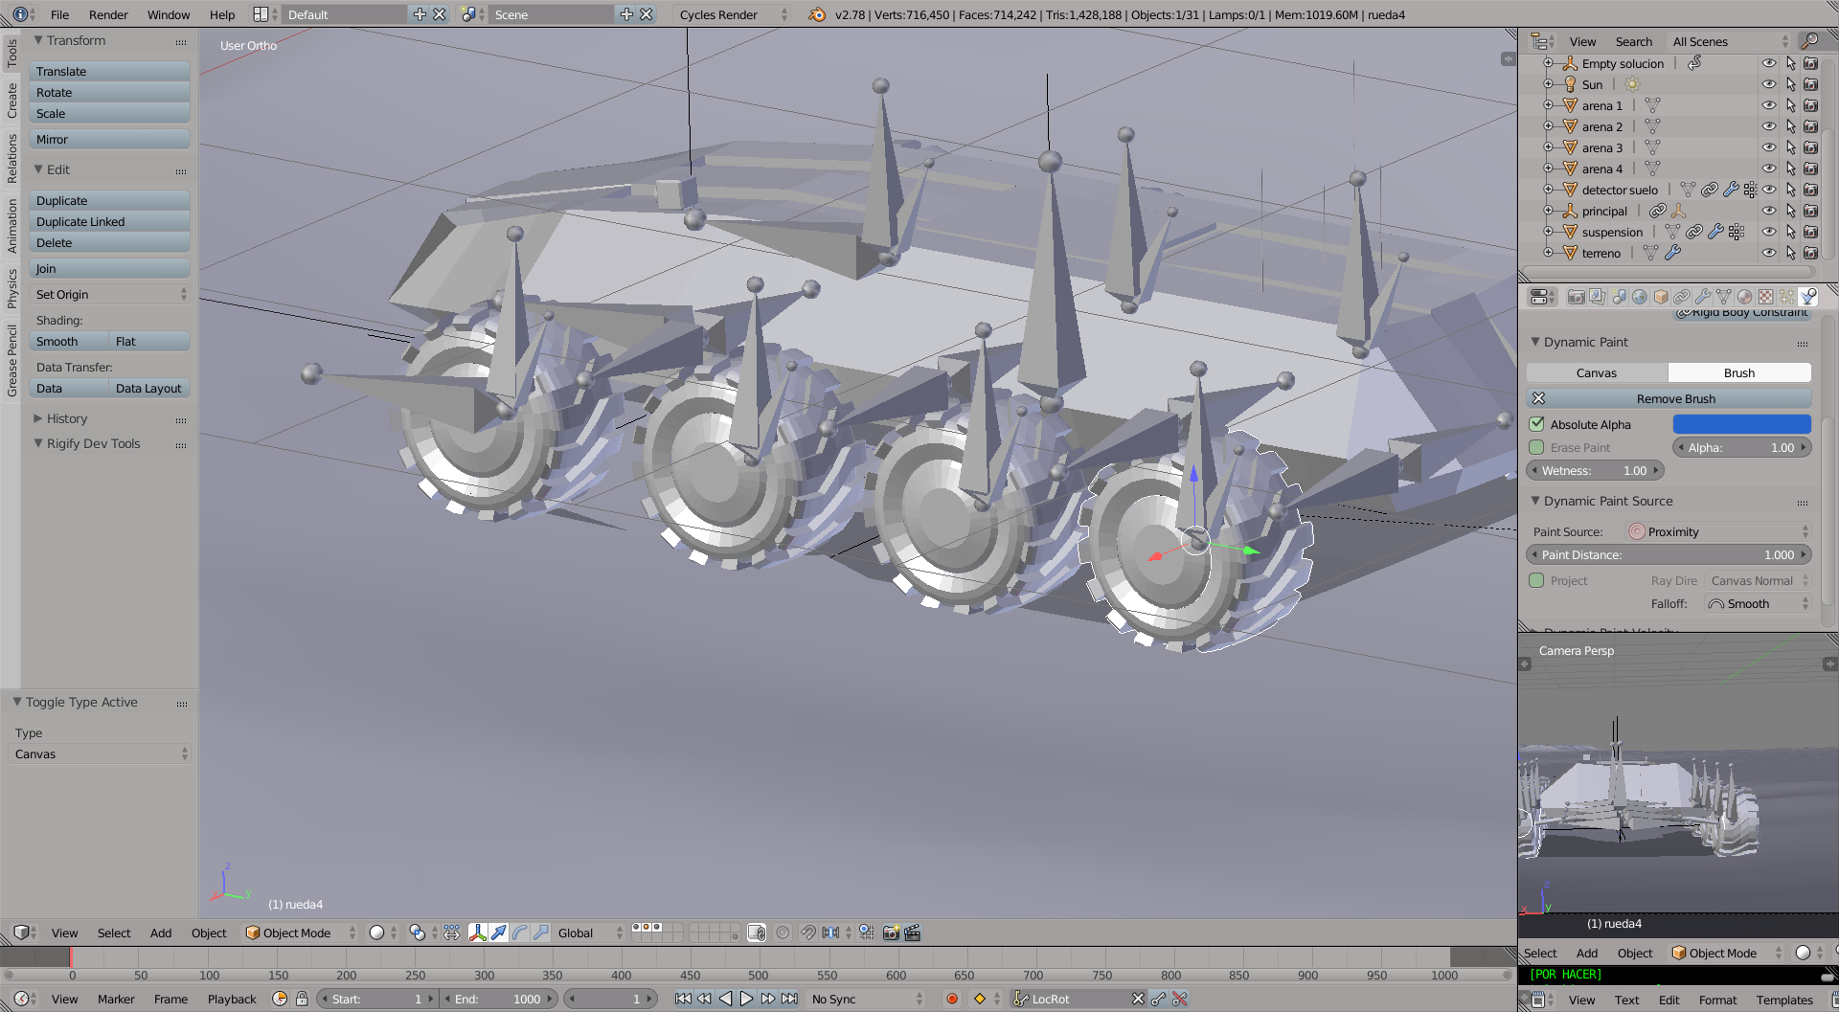Open the Render camera properties tab
1839x1012 pixels.
click(1576, 297)
